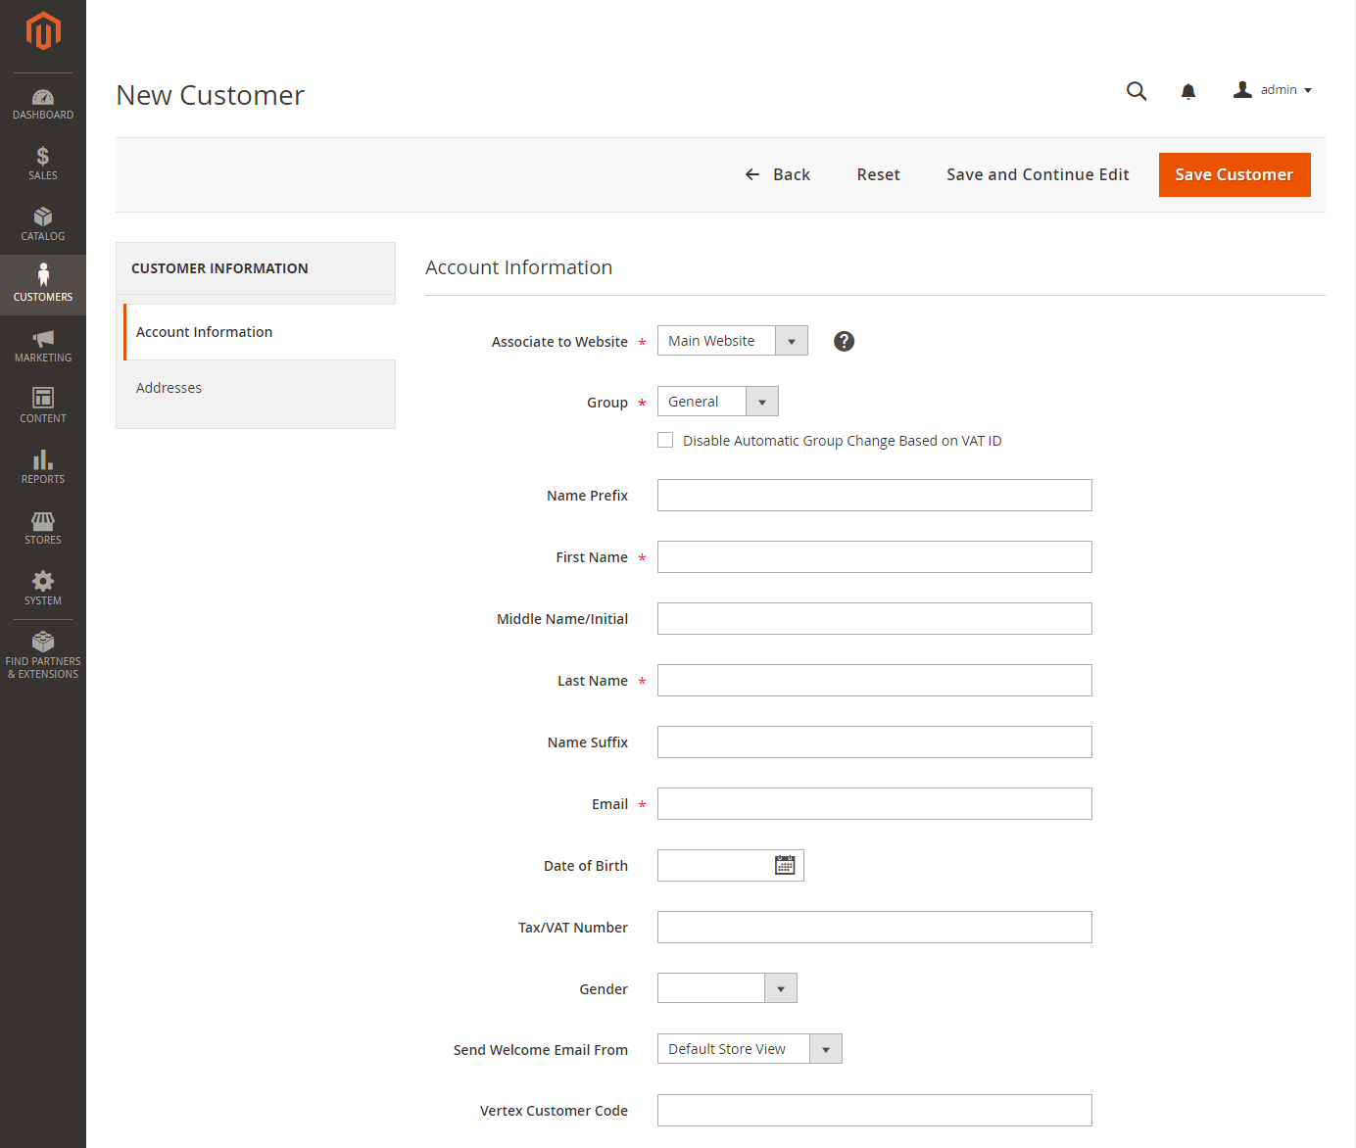The image size is (1356, 1148).
Task: Click the System gear icon
Action: tap(43, 581)
